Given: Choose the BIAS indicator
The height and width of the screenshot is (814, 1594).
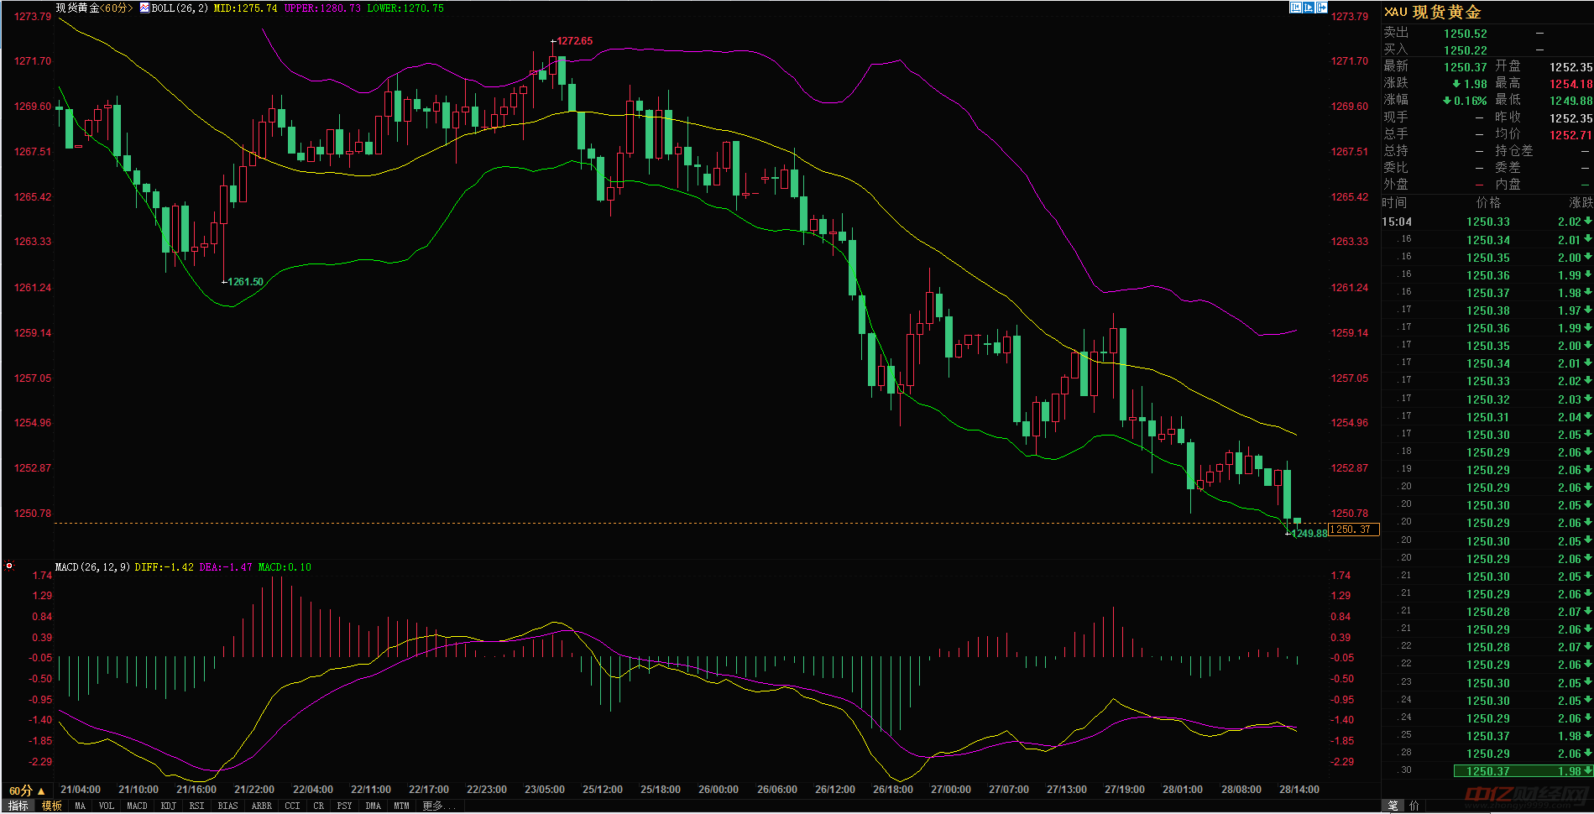Looking at the screenshot, I should coord(227,806).
